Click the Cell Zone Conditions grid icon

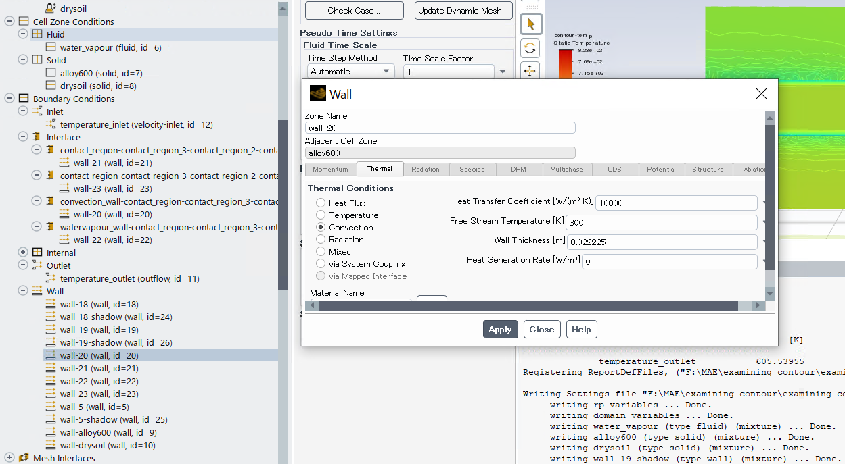click(x=24, y=22)
